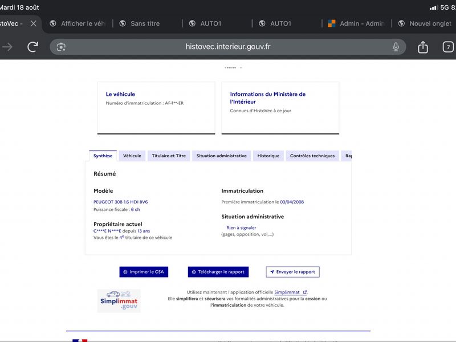Select the Le véhicule card
The height and width of the screenshot is (342, 456).
(x=156, y=108)
